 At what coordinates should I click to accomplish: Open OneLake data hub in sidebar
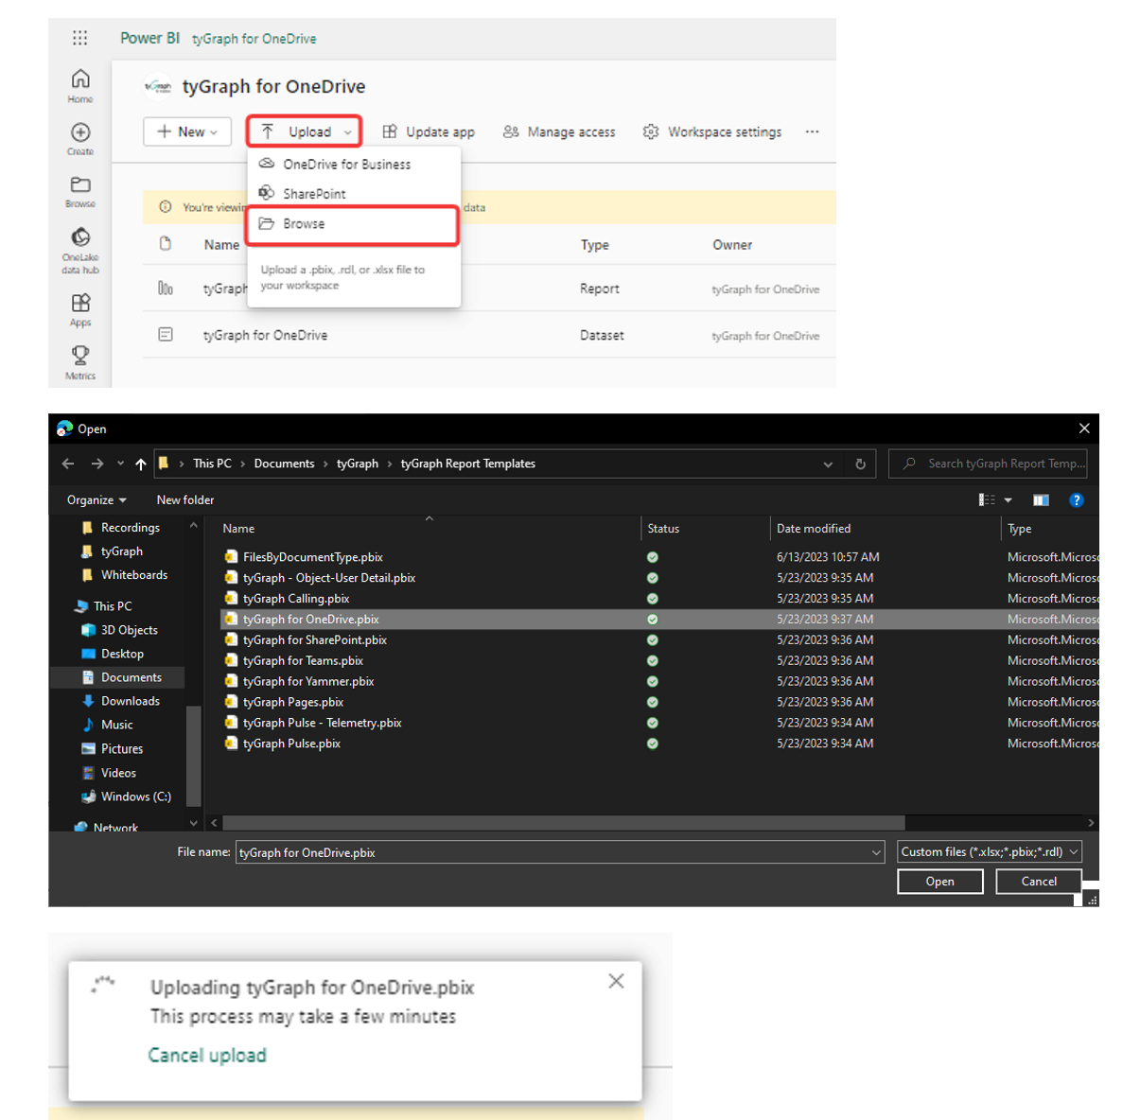[x=80, y=250]
